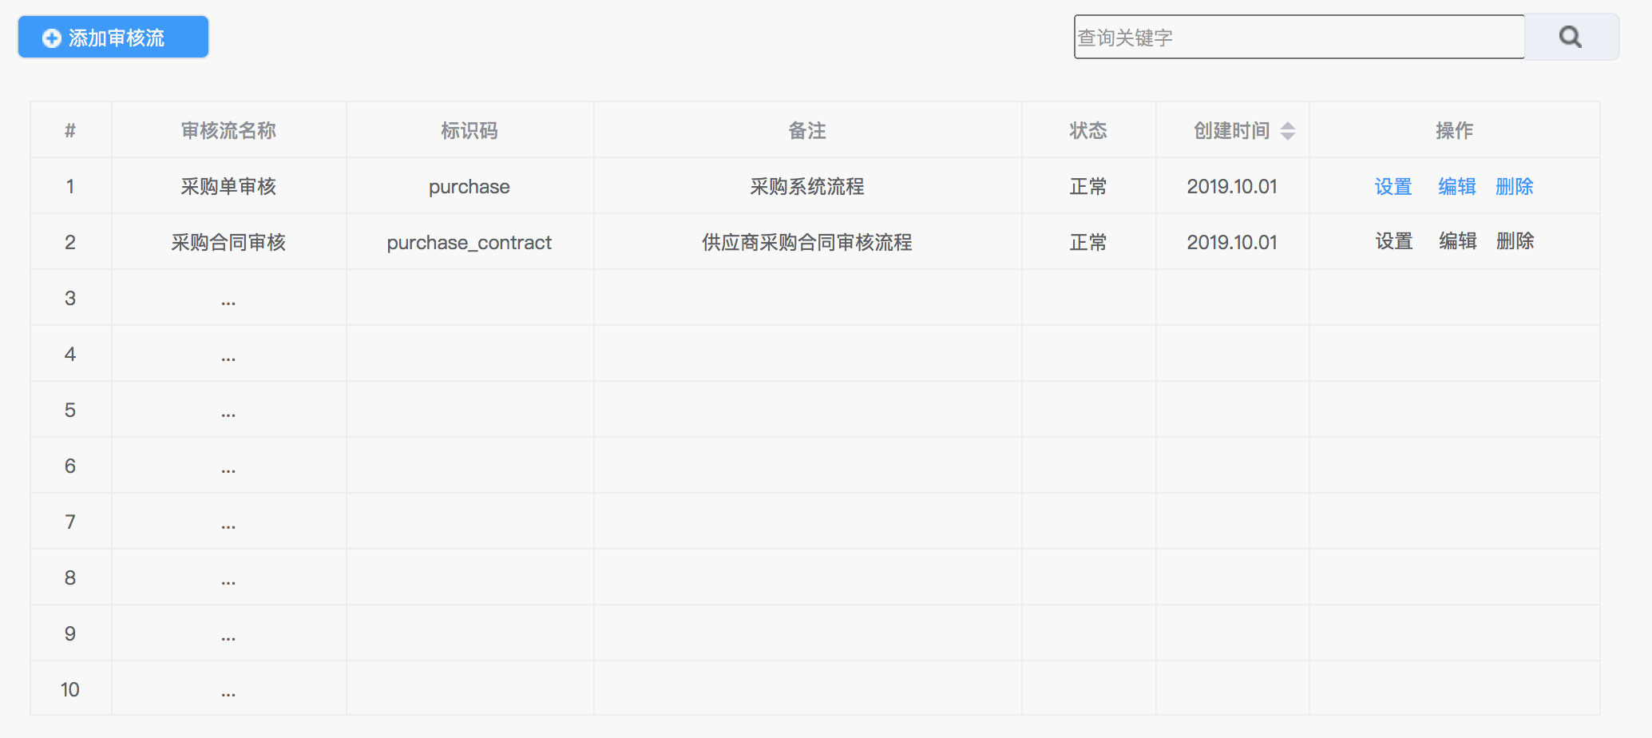Click 删除 for the 采购单审核 row
The height and width of the screenshot is (738, 1652).
coord(1514,186)
